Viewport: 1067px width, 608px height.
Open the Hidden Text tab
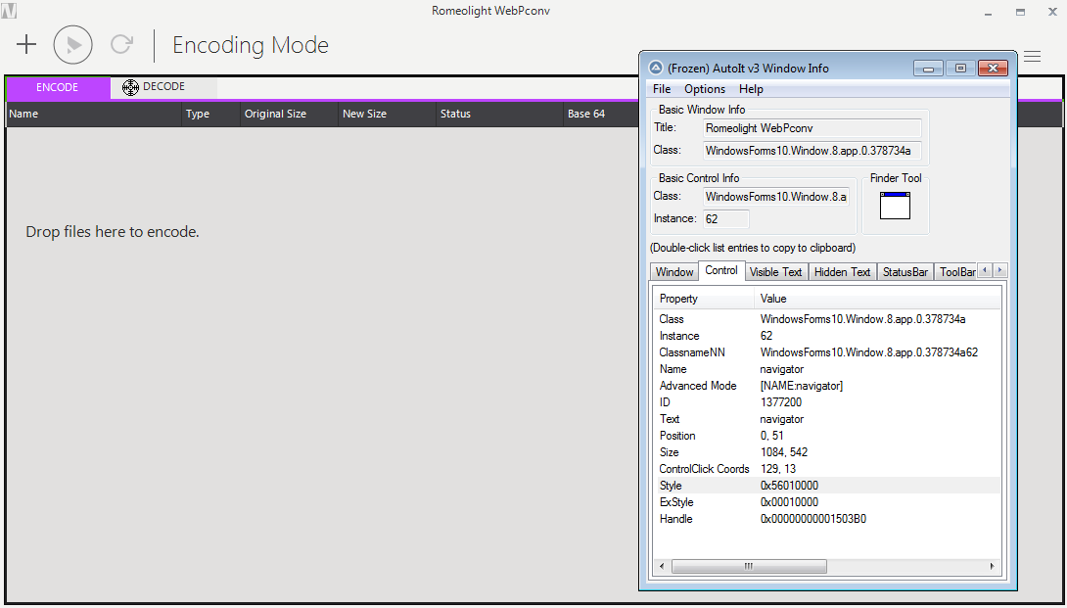click(x=843, y=271)
